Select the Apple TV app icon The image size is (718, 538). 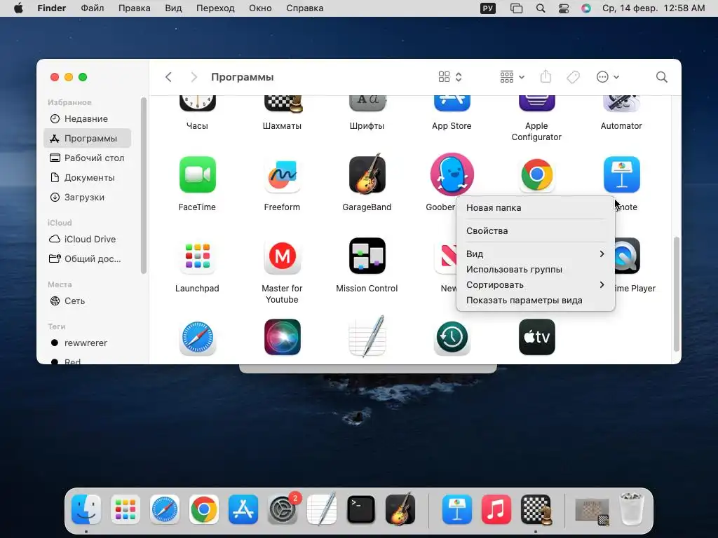click(x=536, y=338)
